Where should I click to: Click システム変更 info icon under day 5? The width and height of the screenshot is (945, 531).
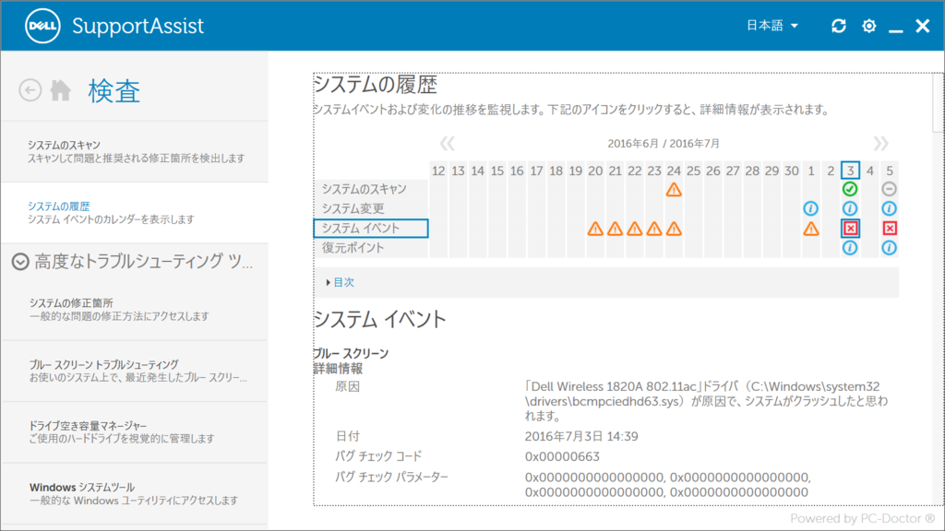(x=889, y=208)
